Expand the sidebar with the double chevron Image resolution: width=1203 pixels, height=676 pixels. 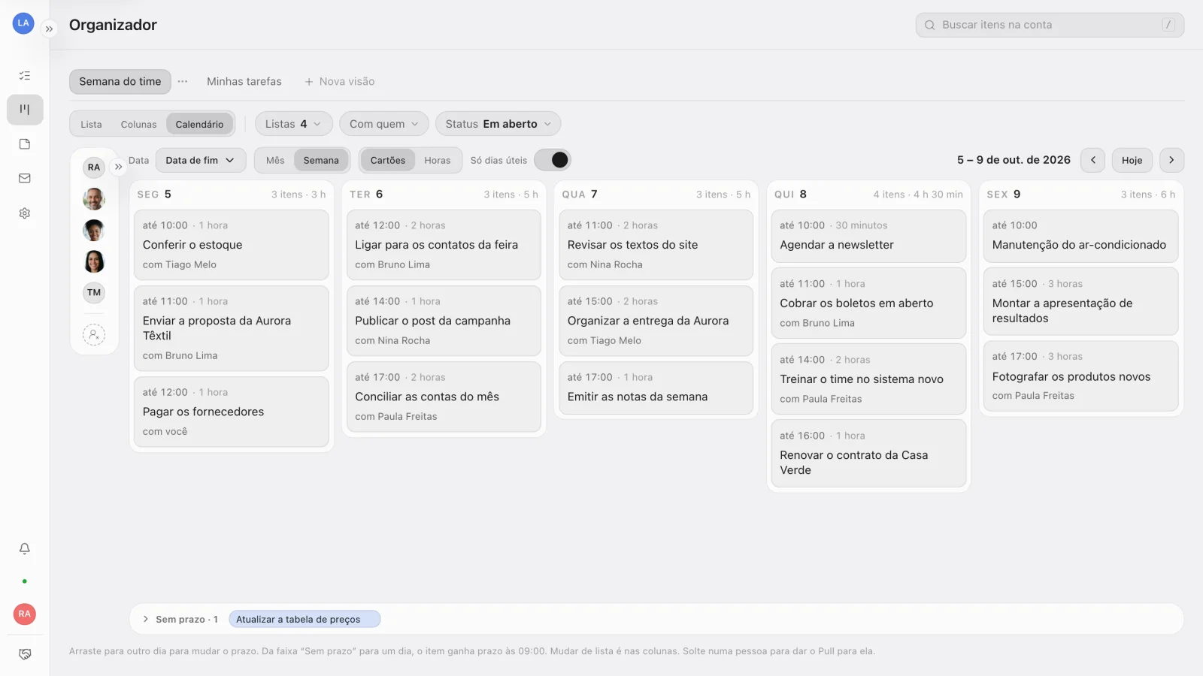tap(49, 29)
